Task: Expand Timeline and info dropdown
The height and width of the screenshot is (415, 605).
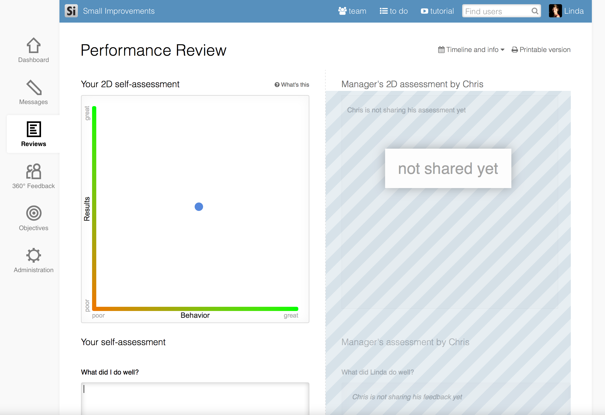Action: point(471,50)
